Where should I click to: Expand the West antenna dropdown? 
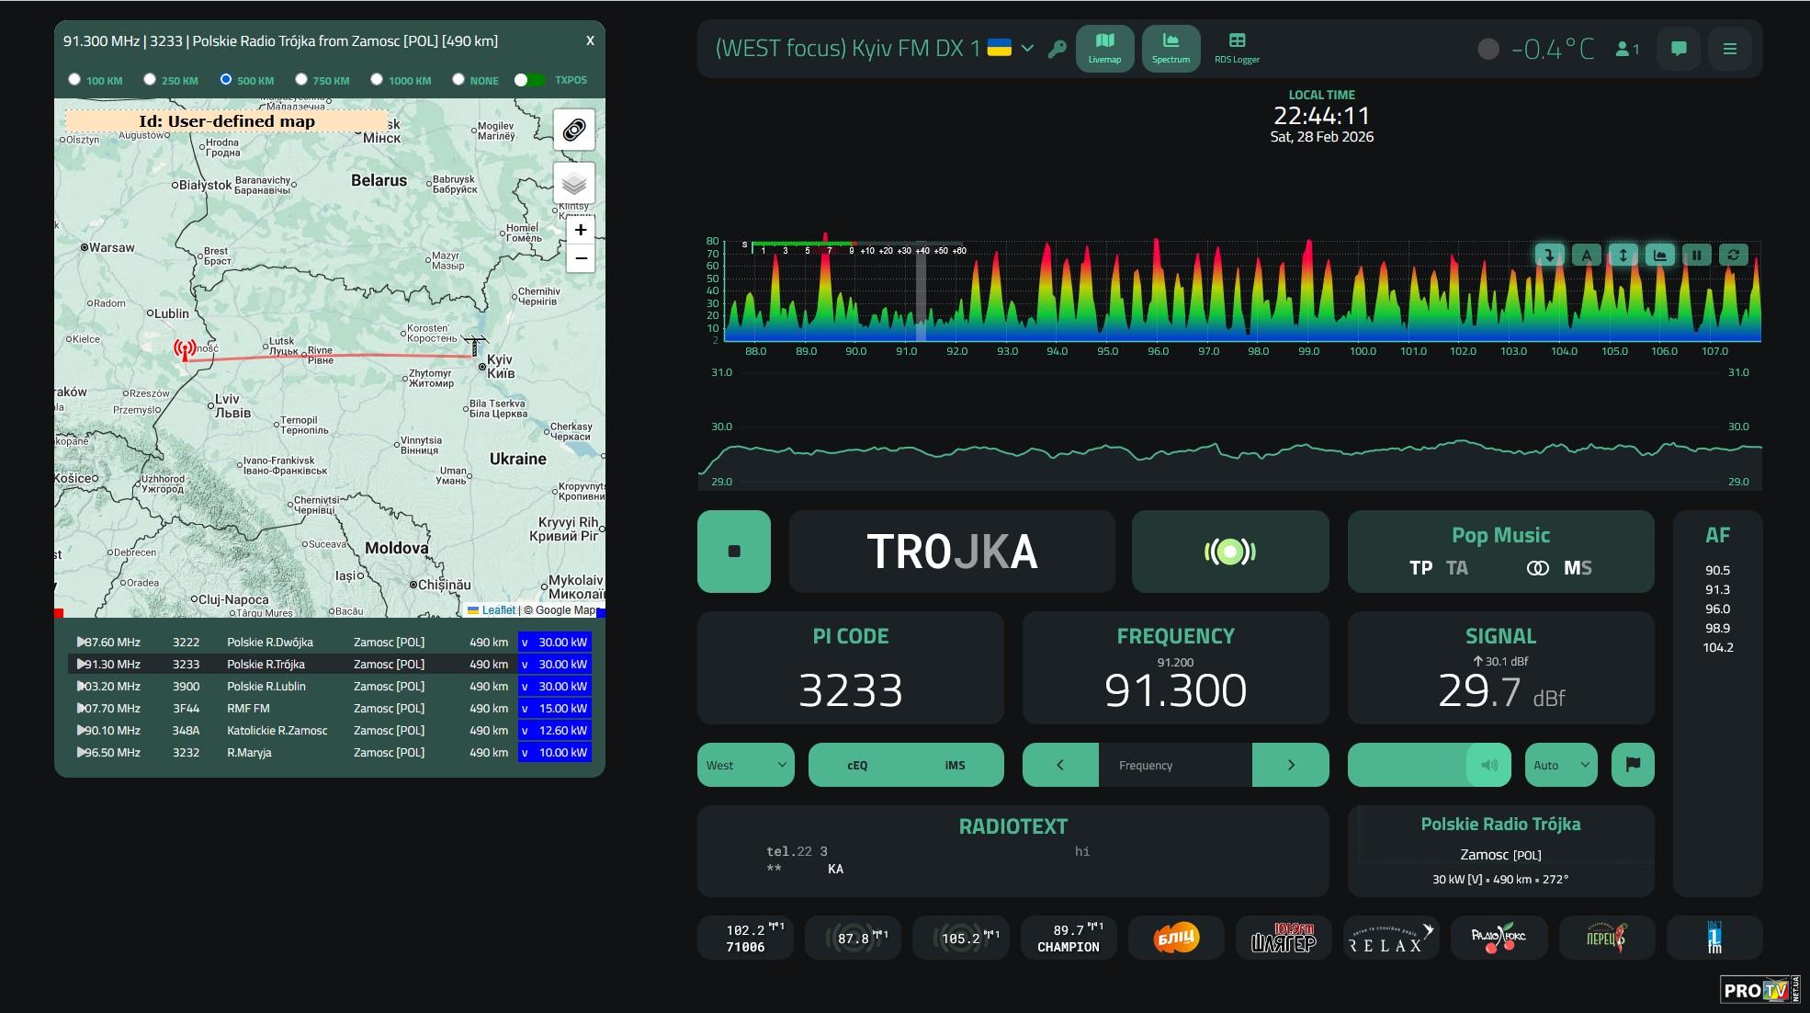coord(745,765)
